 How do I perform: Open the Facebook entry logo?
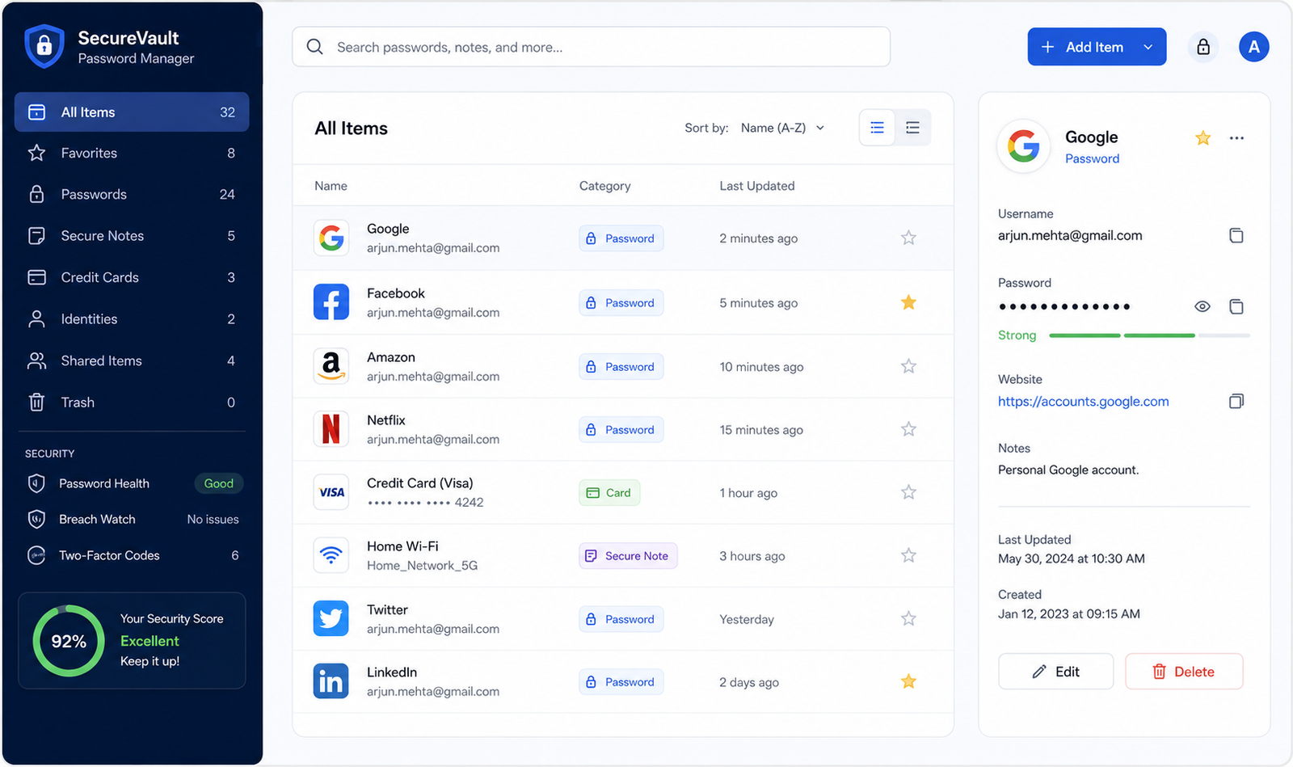coord(331,302)
